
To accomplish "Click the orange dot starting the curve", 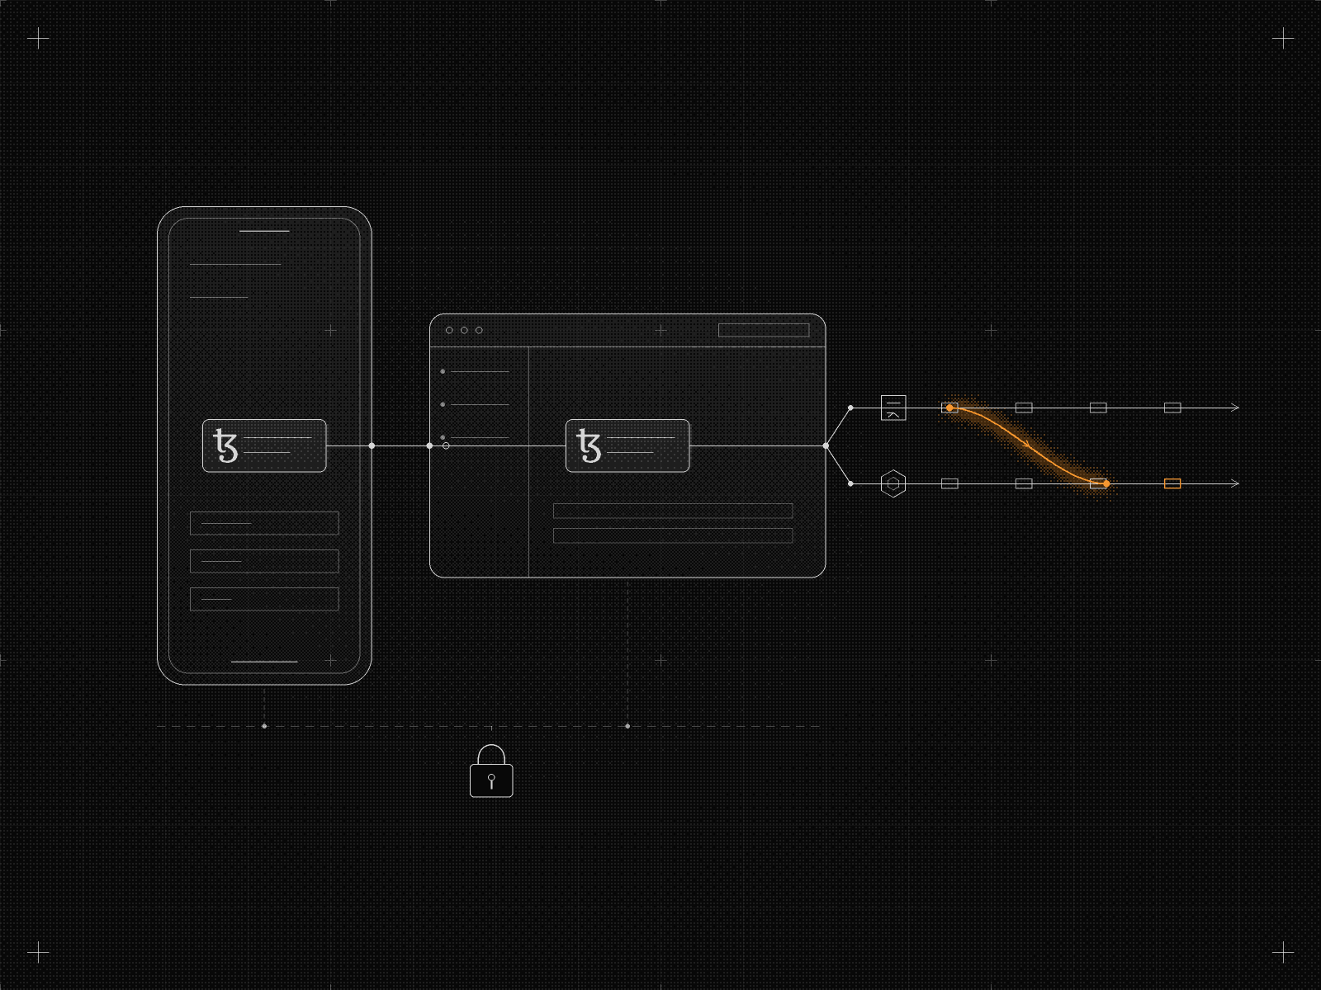I will click(x=949, y=408).
